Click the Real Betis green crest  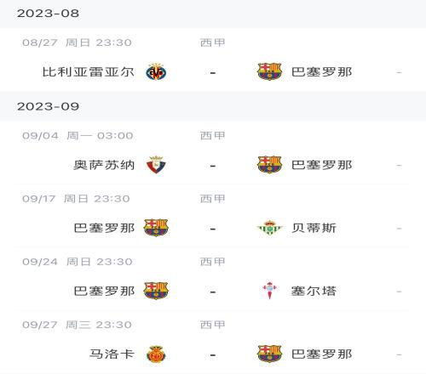269,228
